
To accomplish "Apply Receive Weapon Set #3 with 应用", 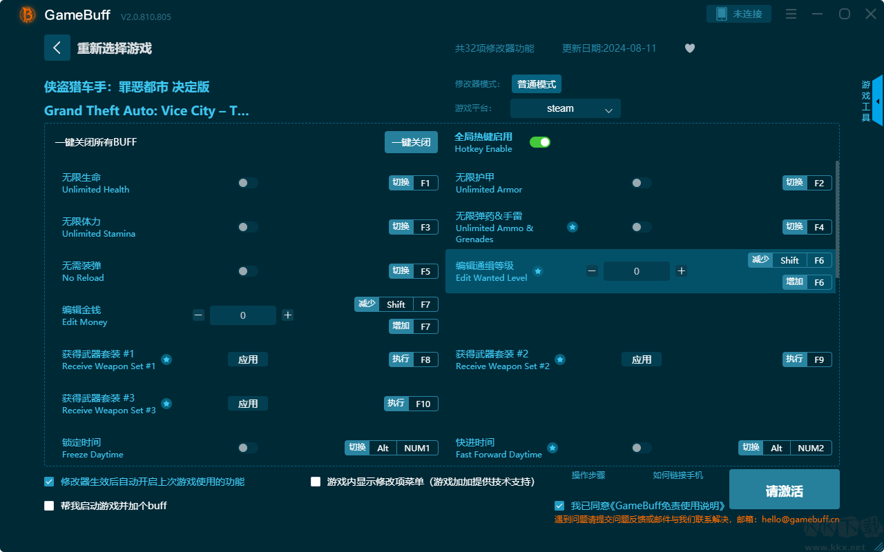I will (248, 404).
